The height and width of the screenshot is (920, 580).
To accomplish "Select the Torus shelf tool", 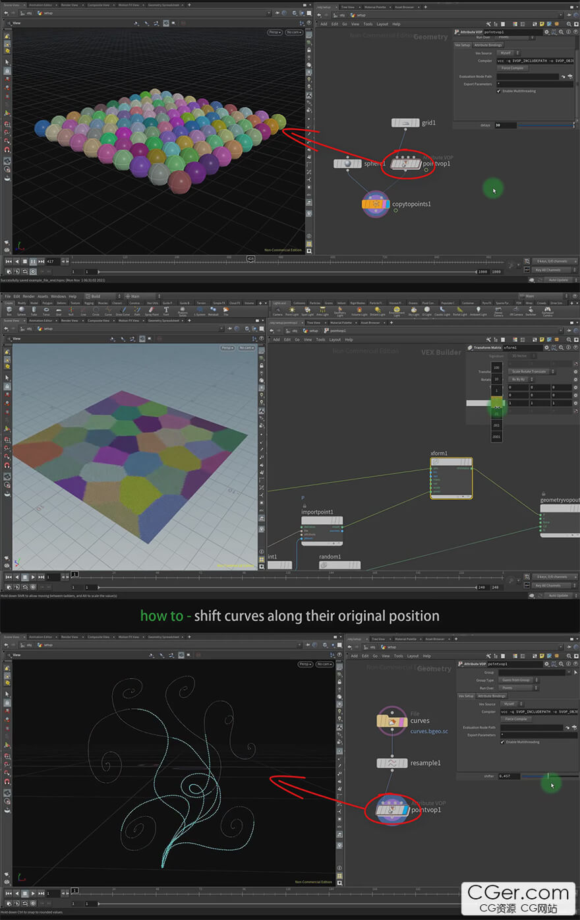I will click(46, 310).
